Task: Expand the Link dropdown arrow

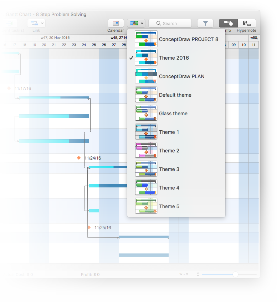Action: (x=42, y=23)
